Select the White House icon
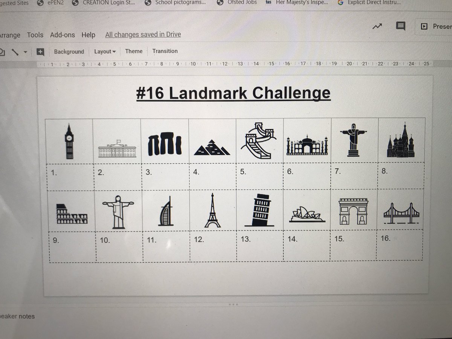452x339 pixels. (x=117, y=148)
